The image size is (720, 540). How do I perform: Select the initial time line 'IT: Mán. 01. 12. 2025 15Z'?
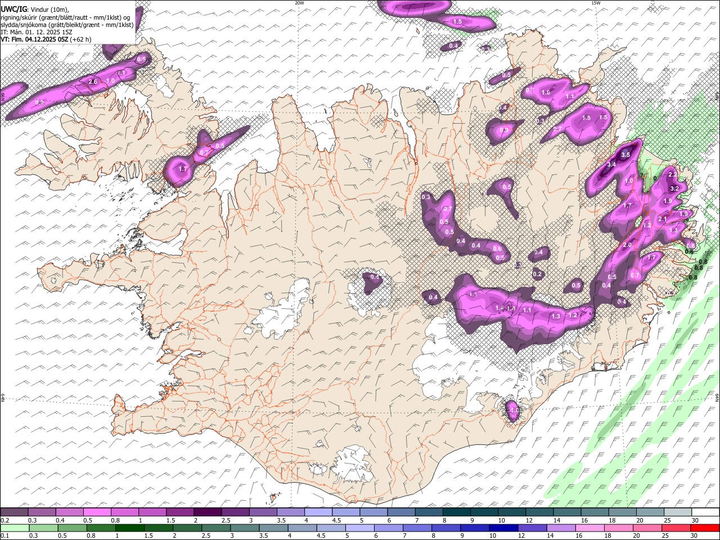37,32
